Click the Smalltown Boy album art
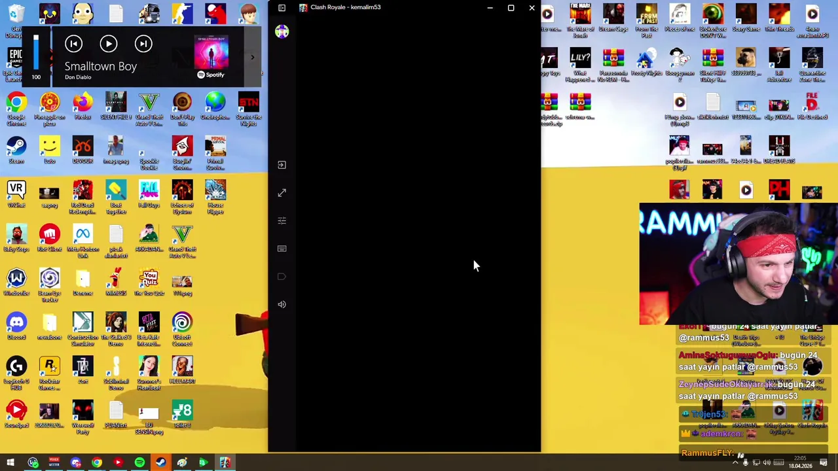Screen dimensions: 838x471 coord(211,52)
